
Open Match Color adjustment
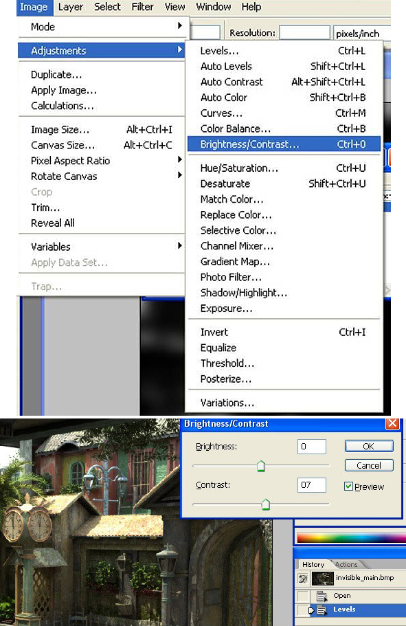pyautogui.click(x=284, y=199)
